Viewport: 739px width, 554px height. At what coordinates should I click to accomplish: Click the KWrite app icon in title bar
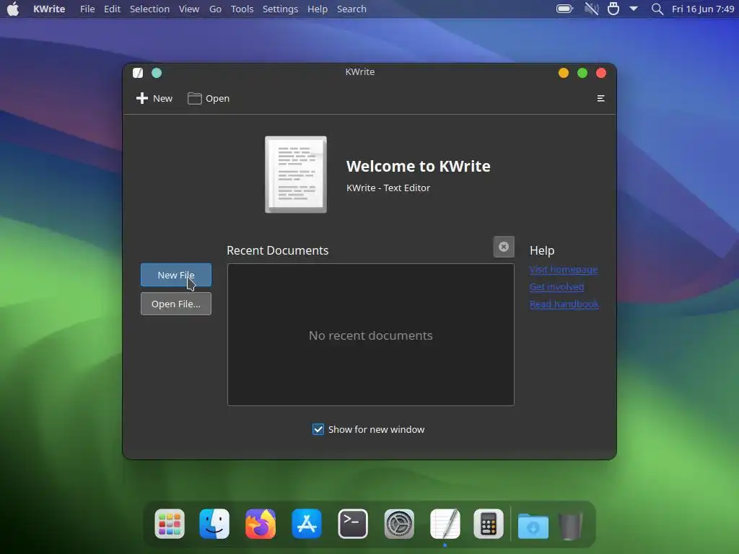(x=138, y=73)
